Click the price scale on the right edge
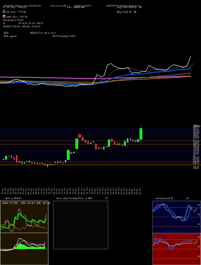The width and height of the screenshot is (201, 265). tap(196, 147)
